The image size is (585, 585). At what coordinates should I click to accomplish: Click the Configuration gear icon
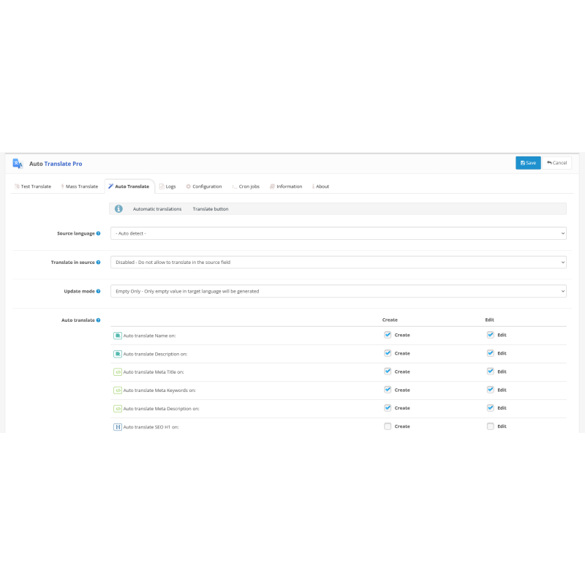click(x=188, y=186)
